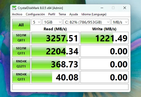Screen dimensions: 141x97
Task: Open the Configuración menu
Action: 35,14
